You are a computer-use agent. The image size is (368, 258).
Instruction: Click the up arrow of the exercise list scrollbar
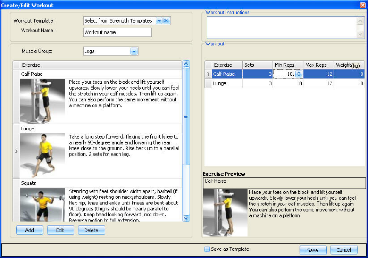(x=186, y=64)
